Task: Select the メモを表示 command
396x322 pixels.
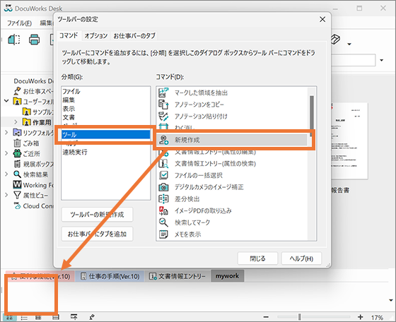Action: pyautogui.click(x=187, y=234)
